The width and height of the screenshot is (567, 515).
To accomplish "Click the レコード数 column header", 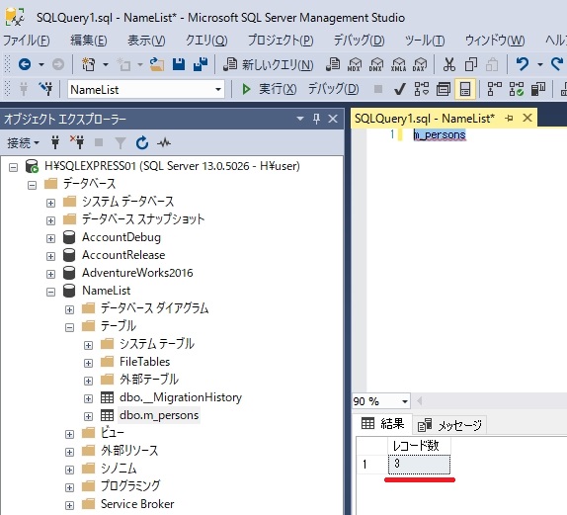I will click(x=419, y=446).
